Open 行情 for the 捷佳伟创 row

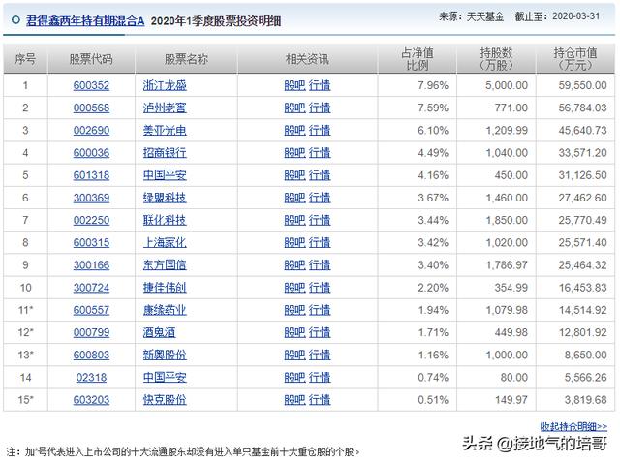[320, 288]
